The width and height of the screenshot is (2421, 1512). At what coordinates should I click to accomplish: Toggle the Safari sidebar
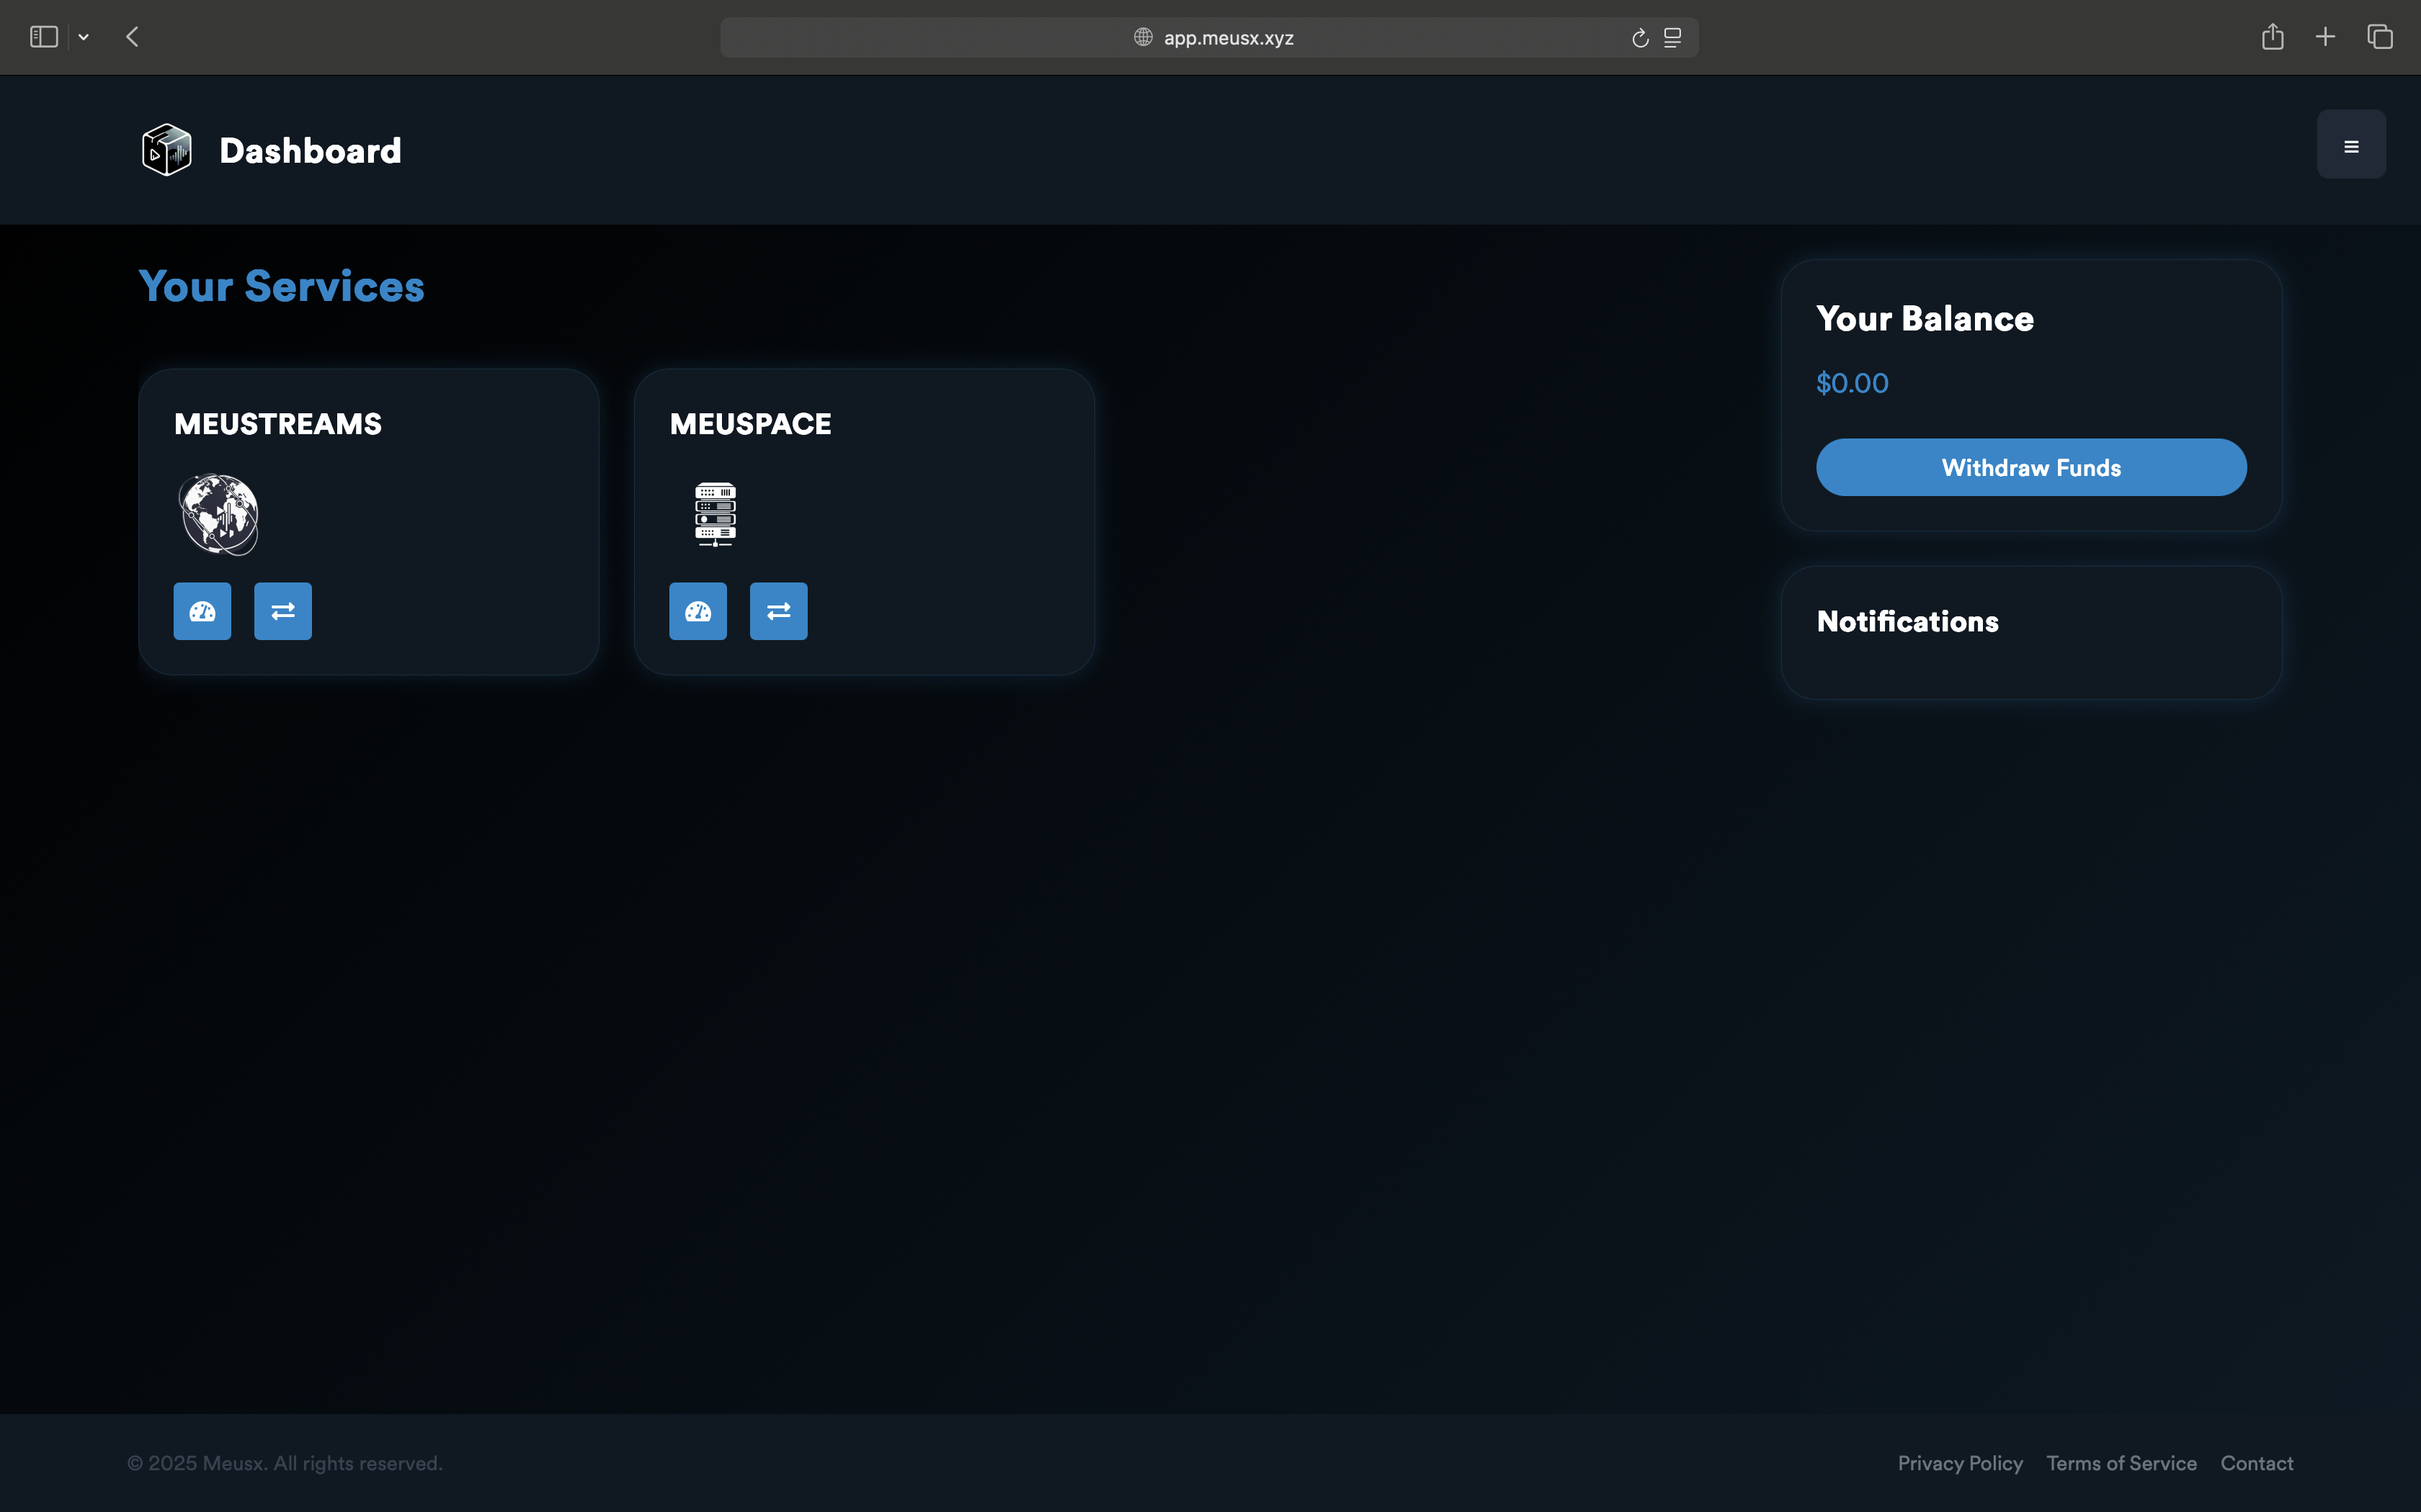coord(44,37)
